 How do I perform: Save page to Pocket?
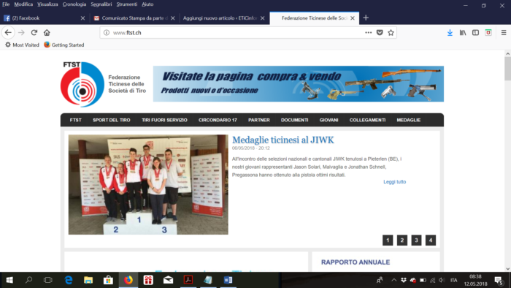click(380, 33)
